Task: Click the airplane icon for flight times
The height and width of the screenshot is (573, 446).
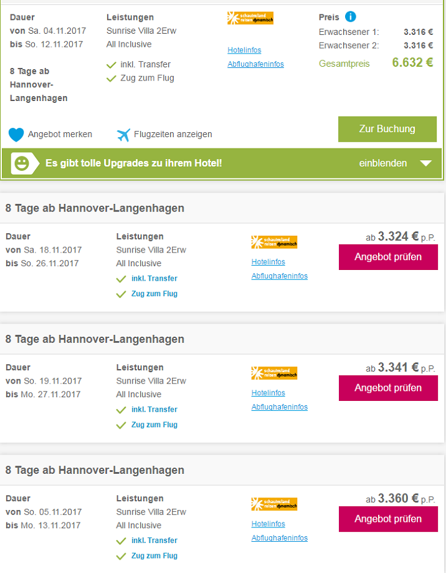Action: click(123, 134)
